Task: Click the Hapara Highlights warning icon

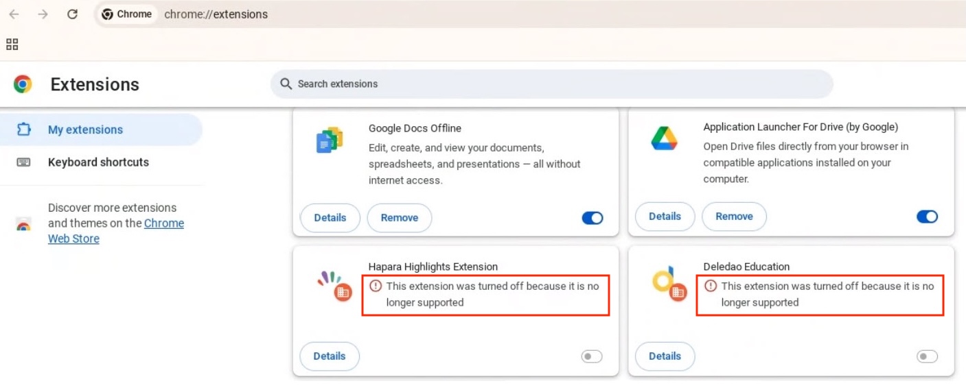Action: pos(375,286)
